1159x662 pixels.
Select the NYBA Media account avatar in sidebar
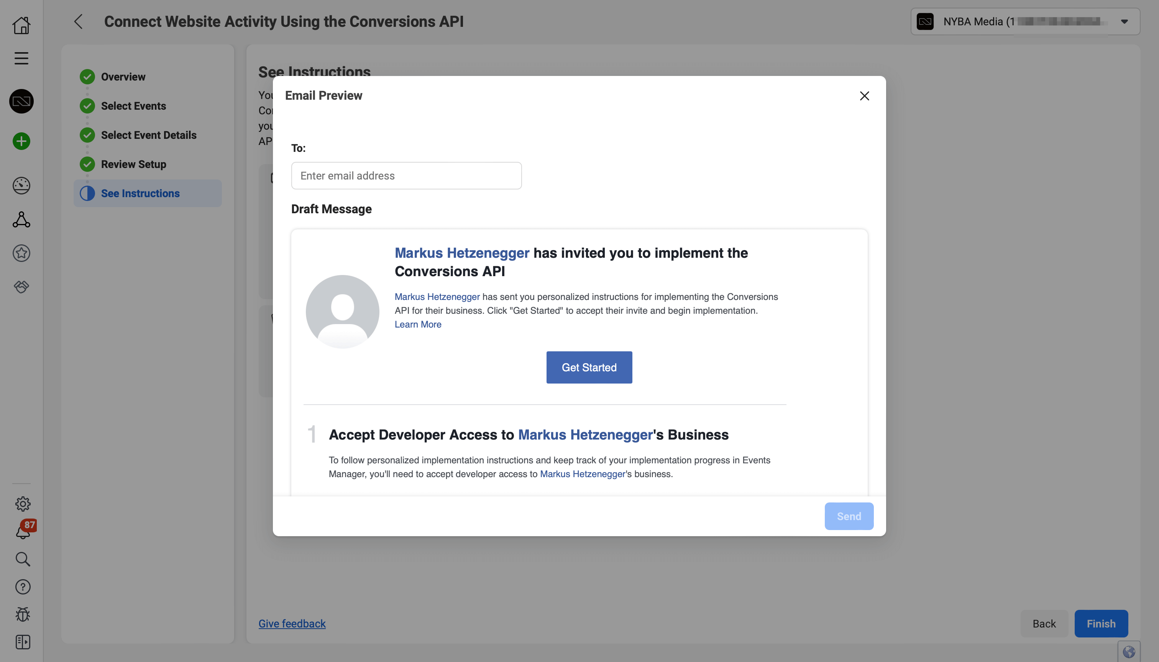[21, 101]
